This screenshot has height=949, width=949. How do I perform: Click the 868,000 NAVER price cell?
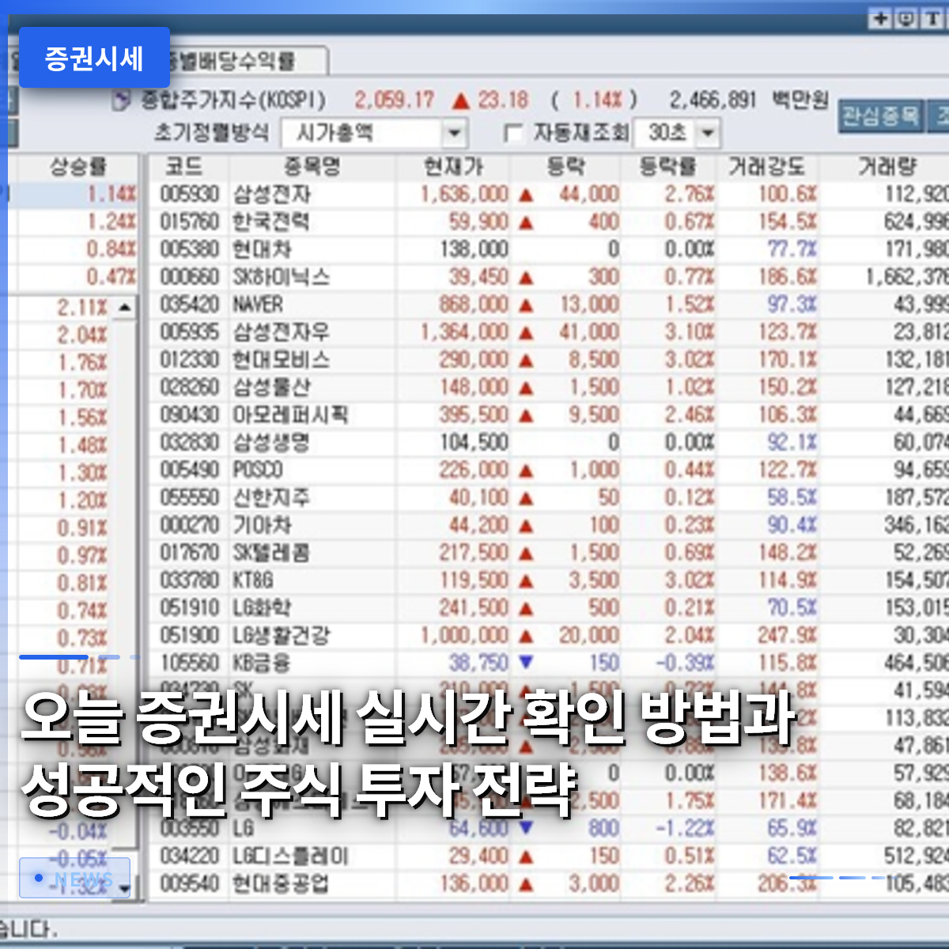tap(474, 304)
